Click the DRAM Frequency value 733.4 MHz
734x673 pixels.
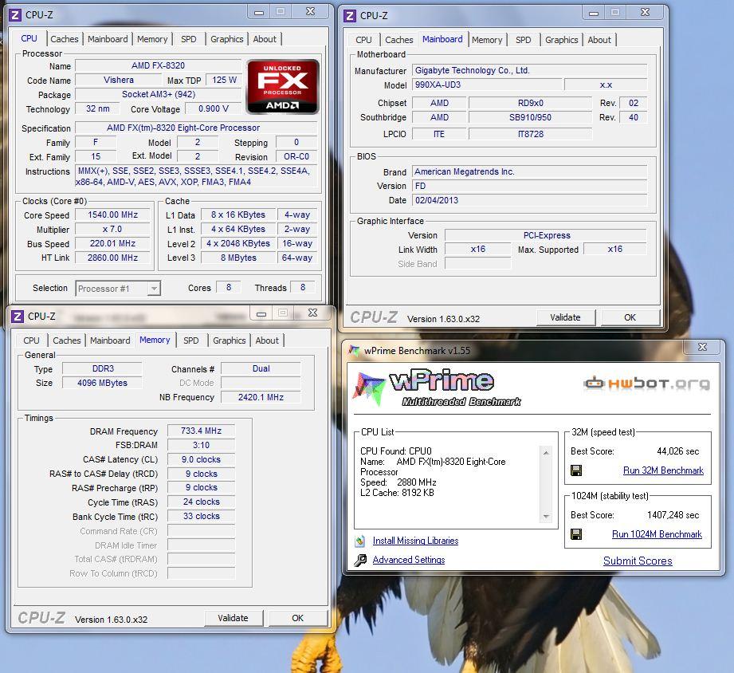click(202, 431)
